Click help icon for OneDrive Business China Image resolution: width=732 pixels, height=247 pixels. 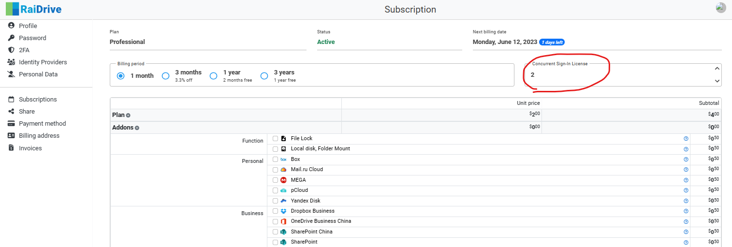point(686,221)
